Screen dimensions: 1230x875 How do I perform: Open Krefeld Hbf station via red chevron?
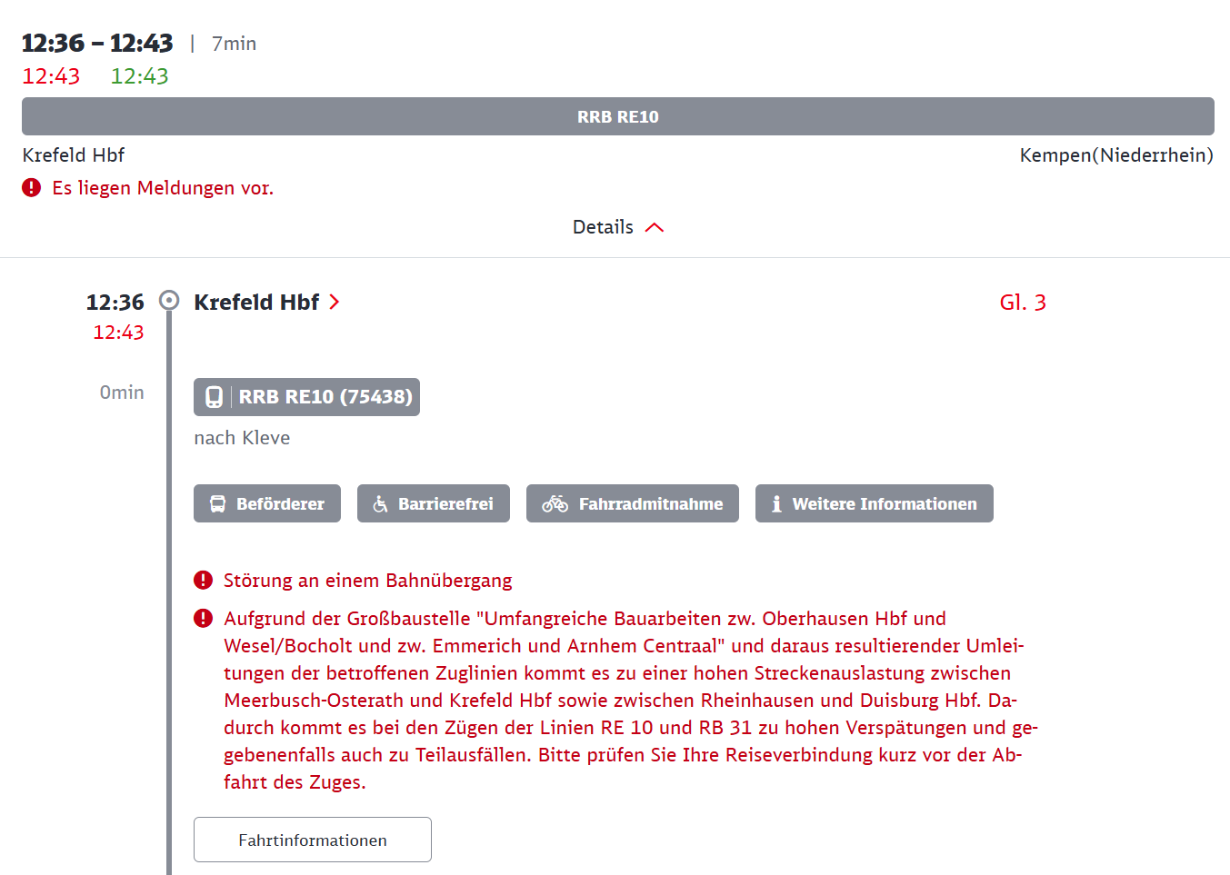(335, 302)
